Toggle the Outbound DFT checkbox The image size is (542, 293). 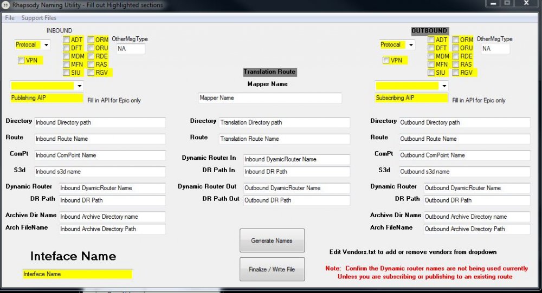pos(431,48)
